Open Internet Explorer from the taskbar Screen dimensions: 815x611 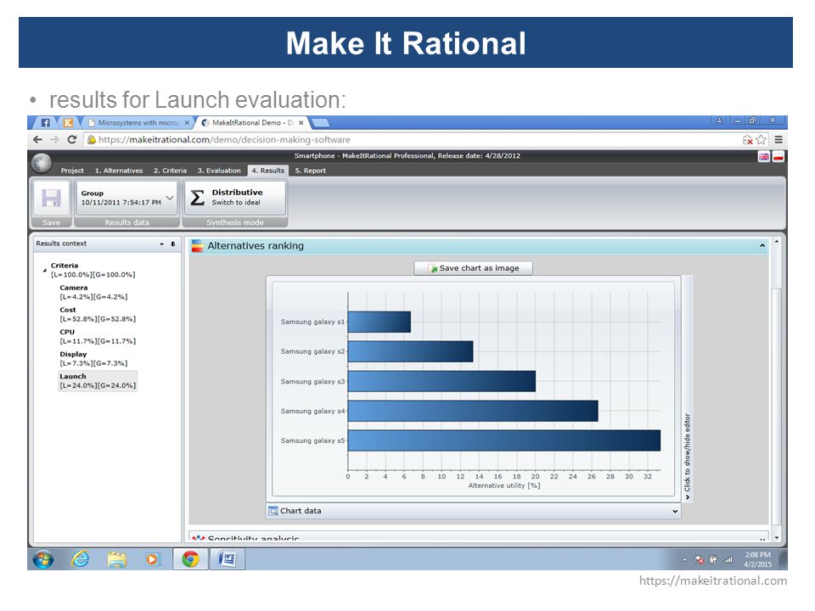(x=80, y=559)
